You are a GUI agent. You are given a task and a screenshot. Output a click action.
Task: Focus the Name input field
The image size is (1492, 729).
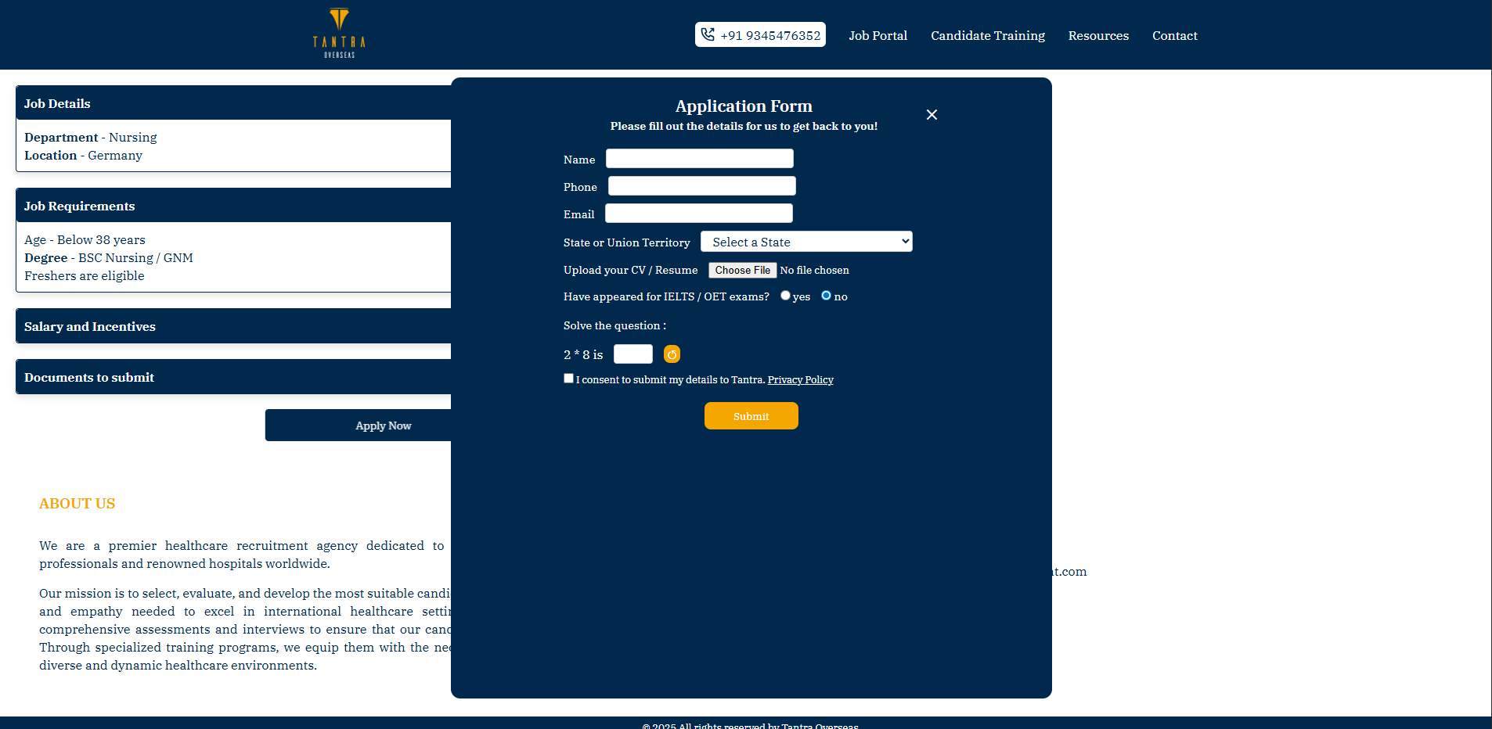(700, 159)
